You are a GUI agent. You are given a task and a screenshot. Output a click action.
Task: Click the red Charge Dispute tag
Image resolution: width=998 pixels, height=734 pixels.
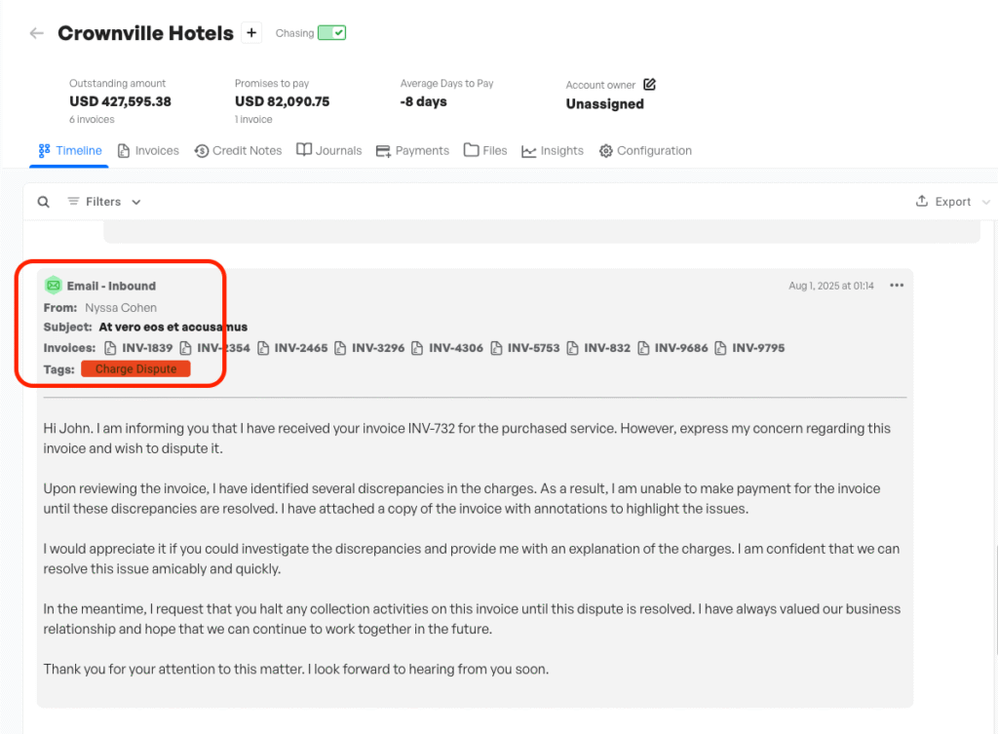click(x=135, y=369)
